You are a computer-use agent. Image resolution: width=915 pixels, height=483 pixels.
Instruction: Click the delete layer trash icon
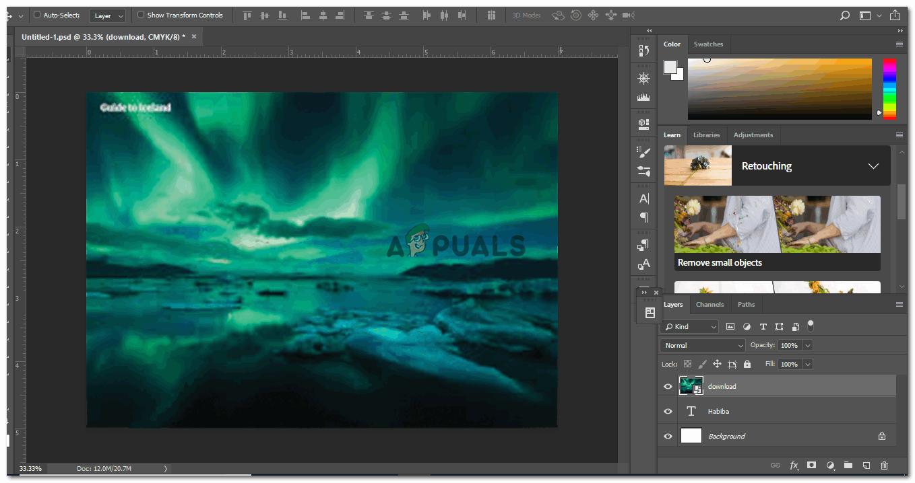(884, 466)
